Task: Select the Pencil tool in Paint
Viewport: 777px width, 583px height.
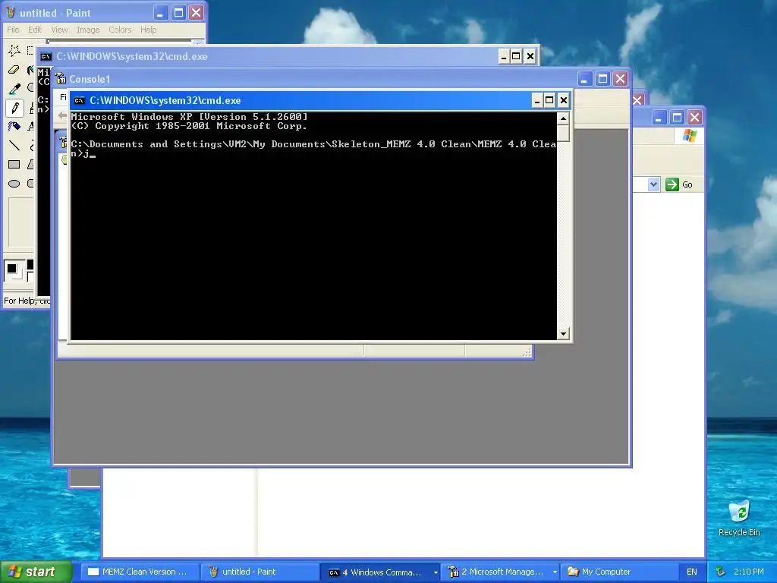Action: point(14,108)
